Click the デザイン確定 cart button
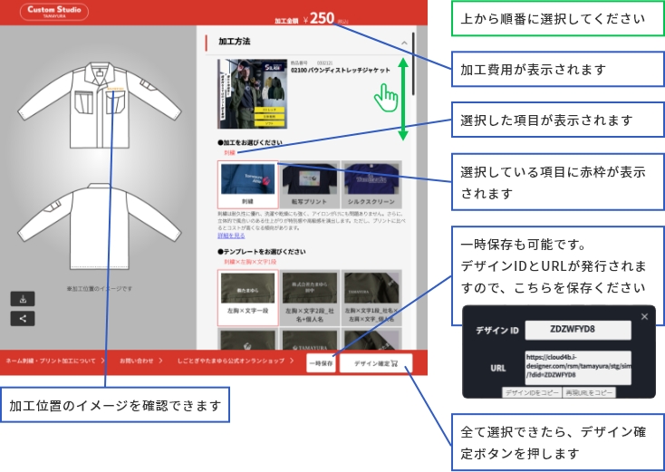This screenshot has width=665, height=472. tap(376, 363)
